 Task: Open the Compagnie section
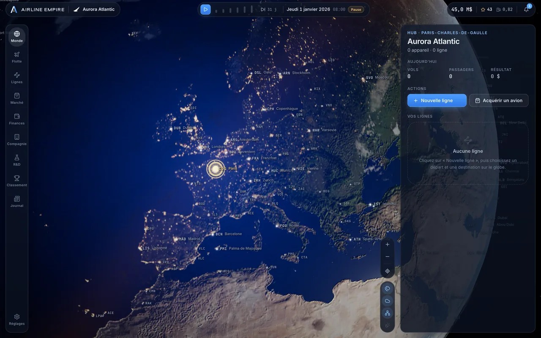point(17,140)
